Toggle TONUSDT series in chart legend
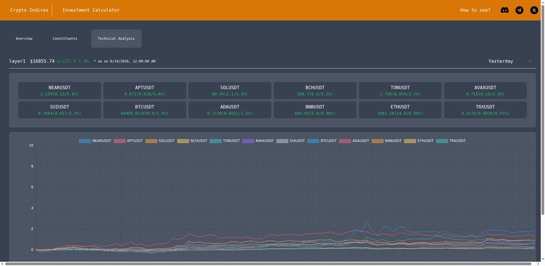Image resolution: width=545 pixels, height=266 pixels. pos(225,141)
